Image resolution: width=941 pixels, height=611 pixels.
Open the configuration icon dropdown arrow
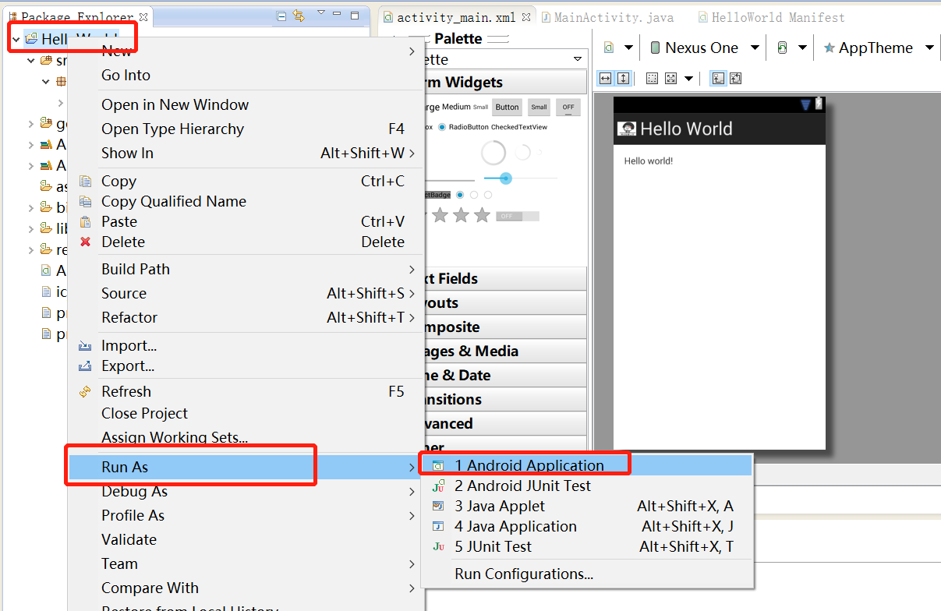(628, 48)
